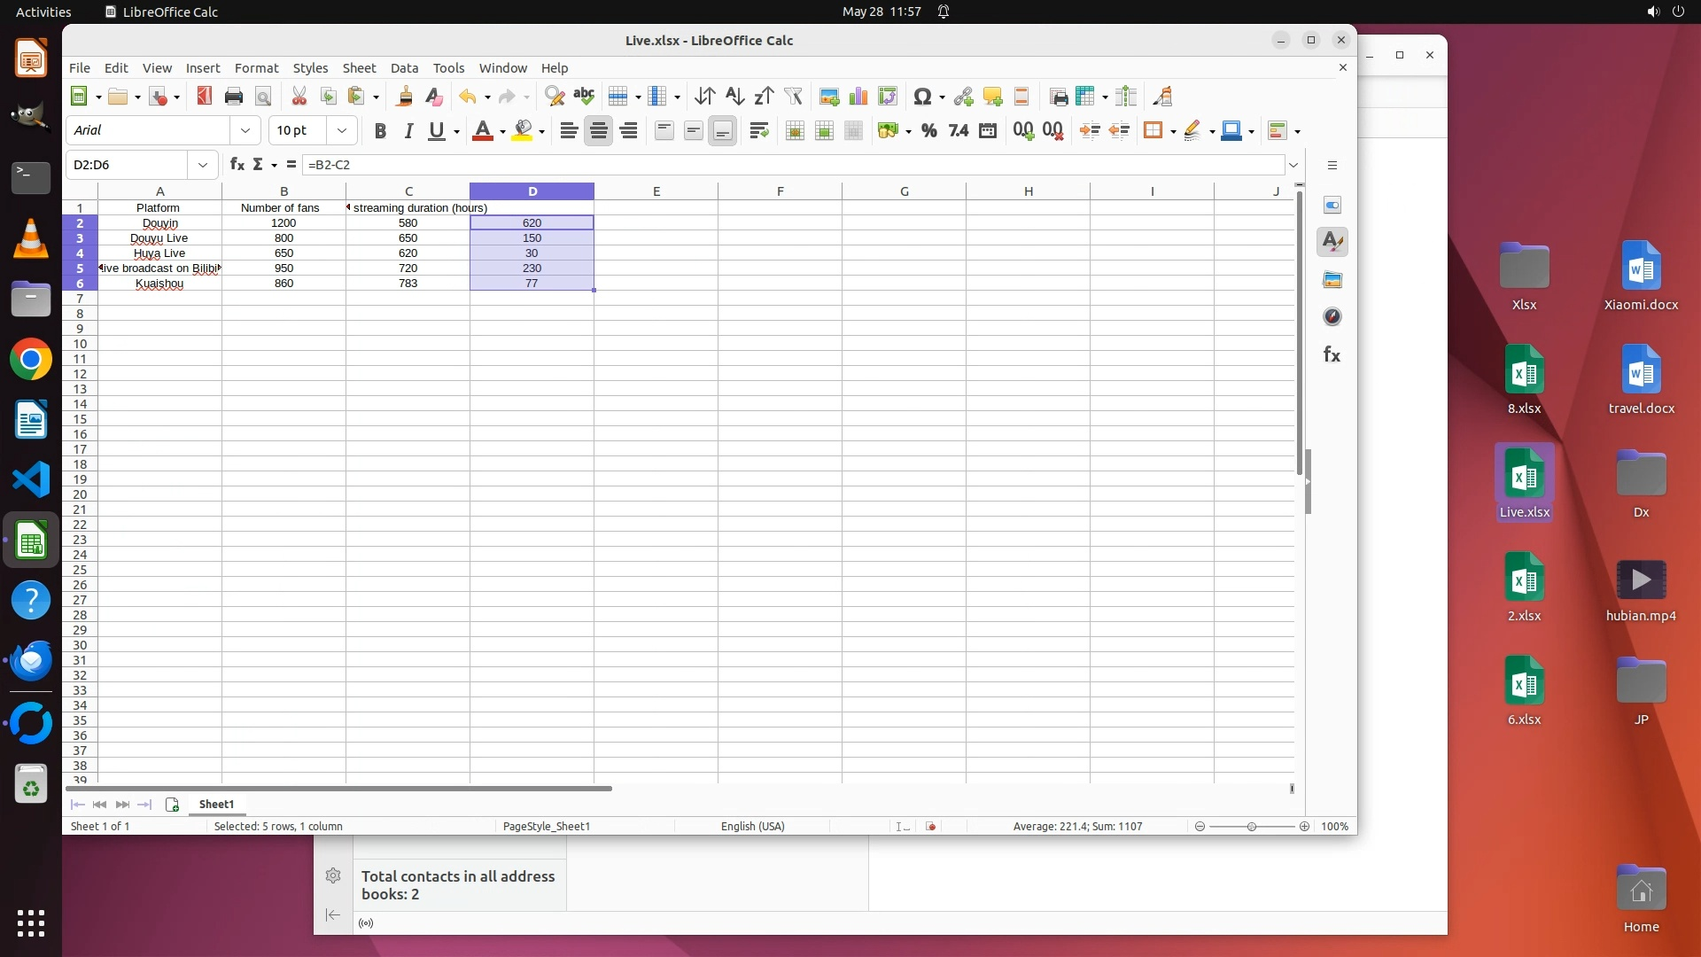Toggle Bold formatting
1701x957 pixels.
coord(380,131)
